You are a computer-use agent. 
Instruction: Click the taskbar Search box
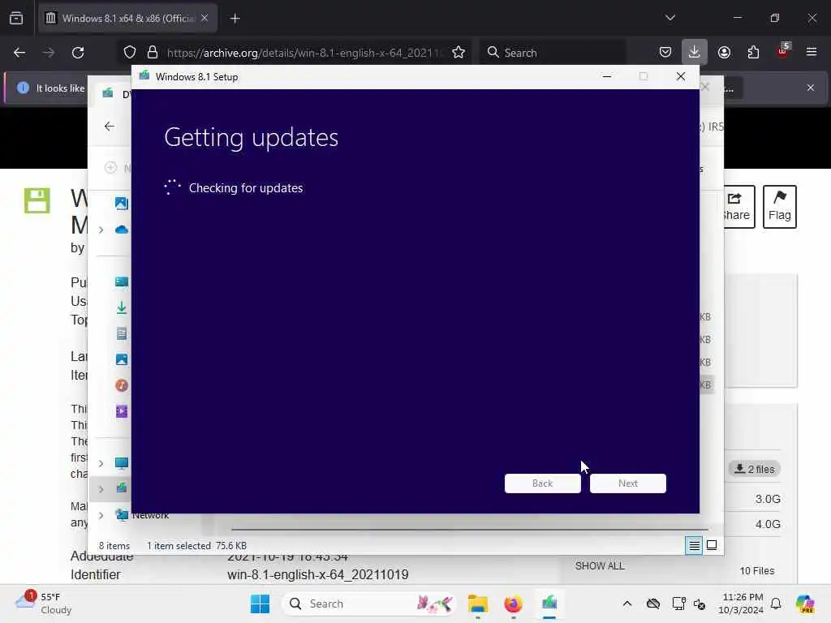click(x=369, y=604)
